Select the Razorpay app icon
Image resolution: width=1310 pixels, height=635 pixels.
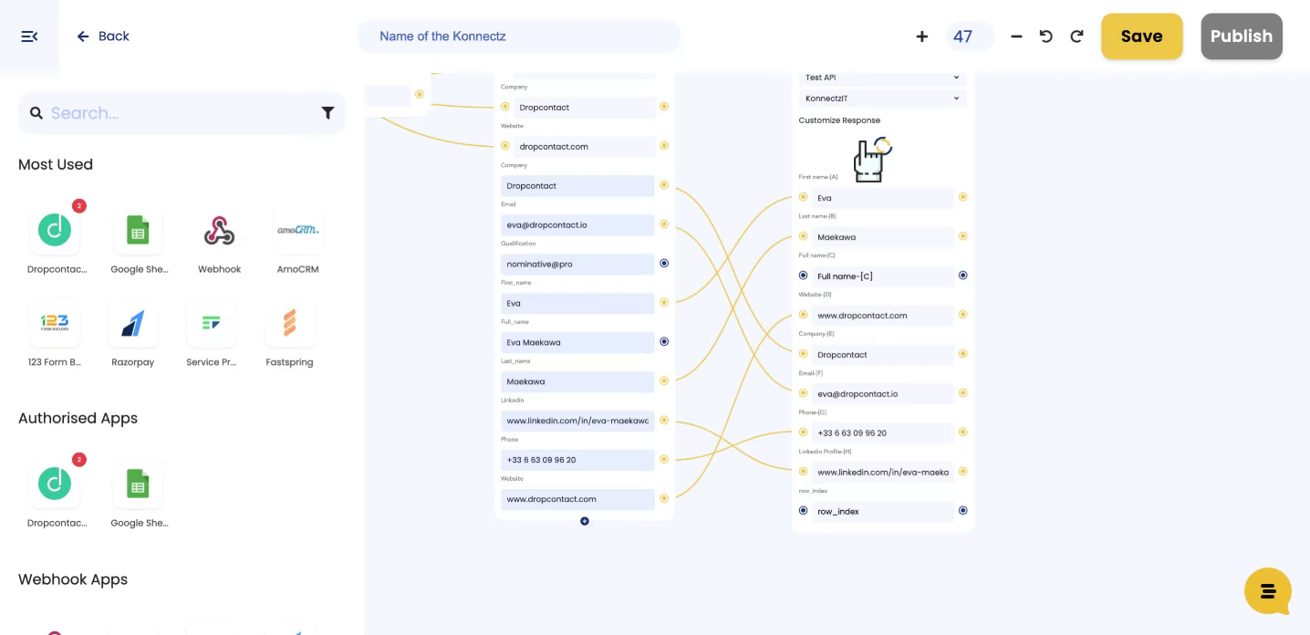click(x=132, y=324)
